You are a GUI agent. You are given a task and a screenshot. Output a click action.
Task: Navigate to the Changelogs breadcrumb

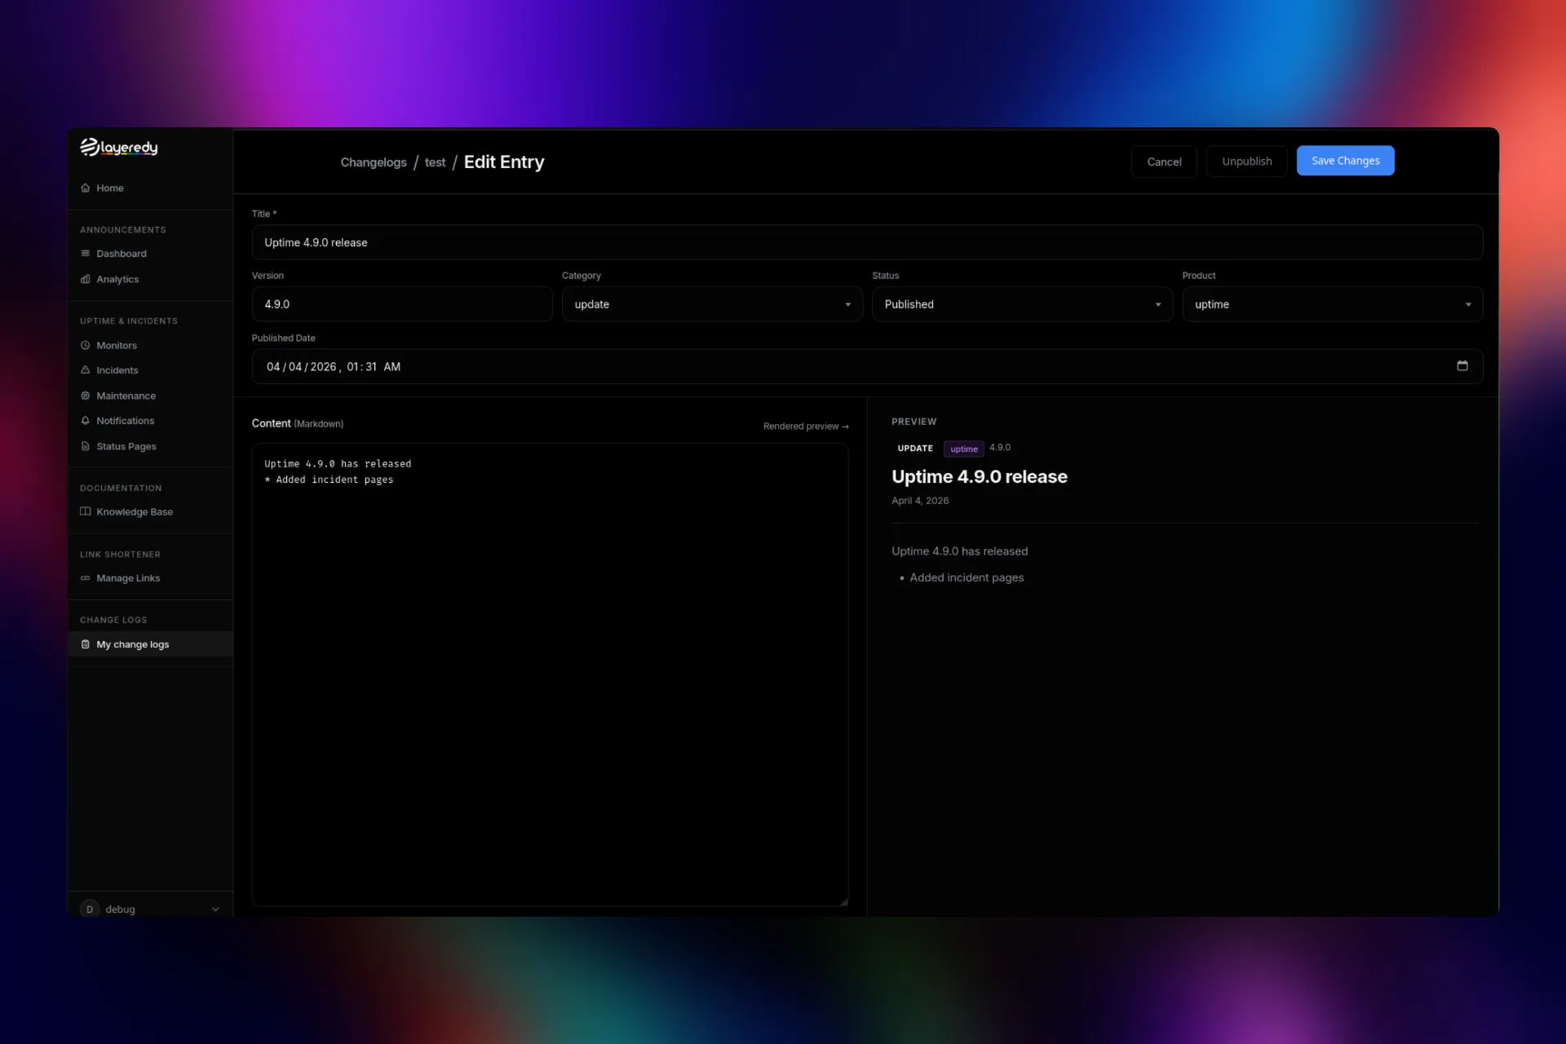pyautogui.click(x=374, y=161)
